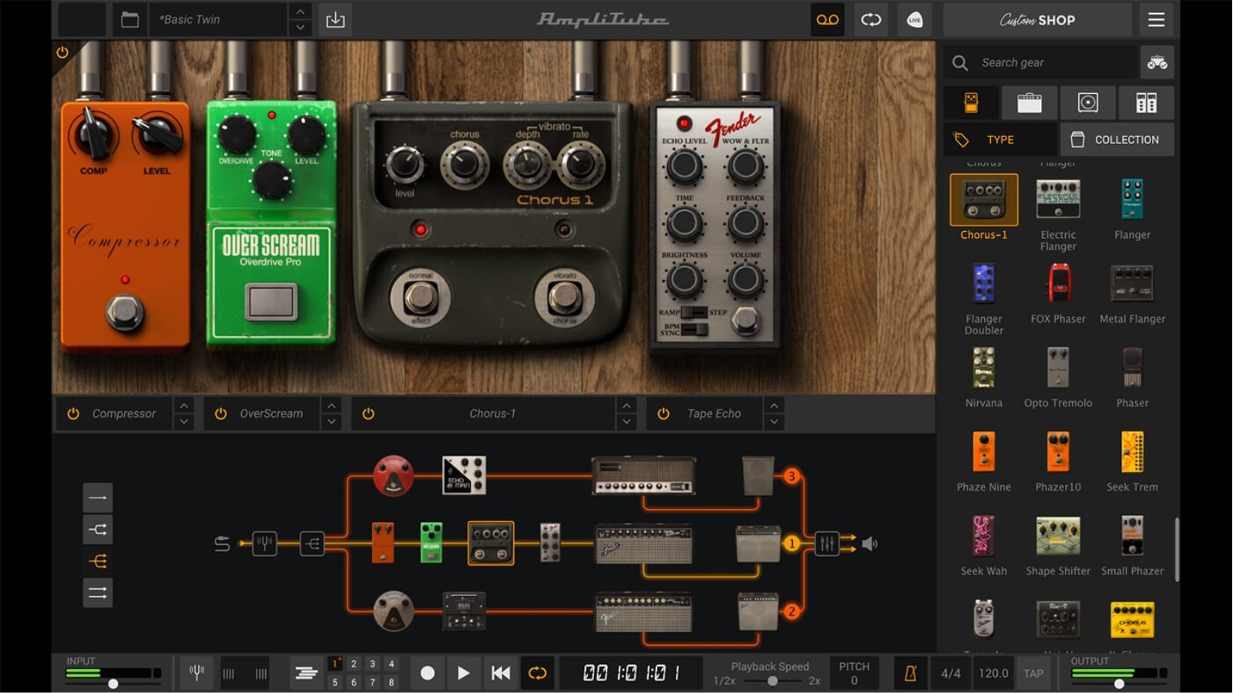Select the amplifier category icon in gear panel
The image size is (1233, 693).
click(1030, 102)
